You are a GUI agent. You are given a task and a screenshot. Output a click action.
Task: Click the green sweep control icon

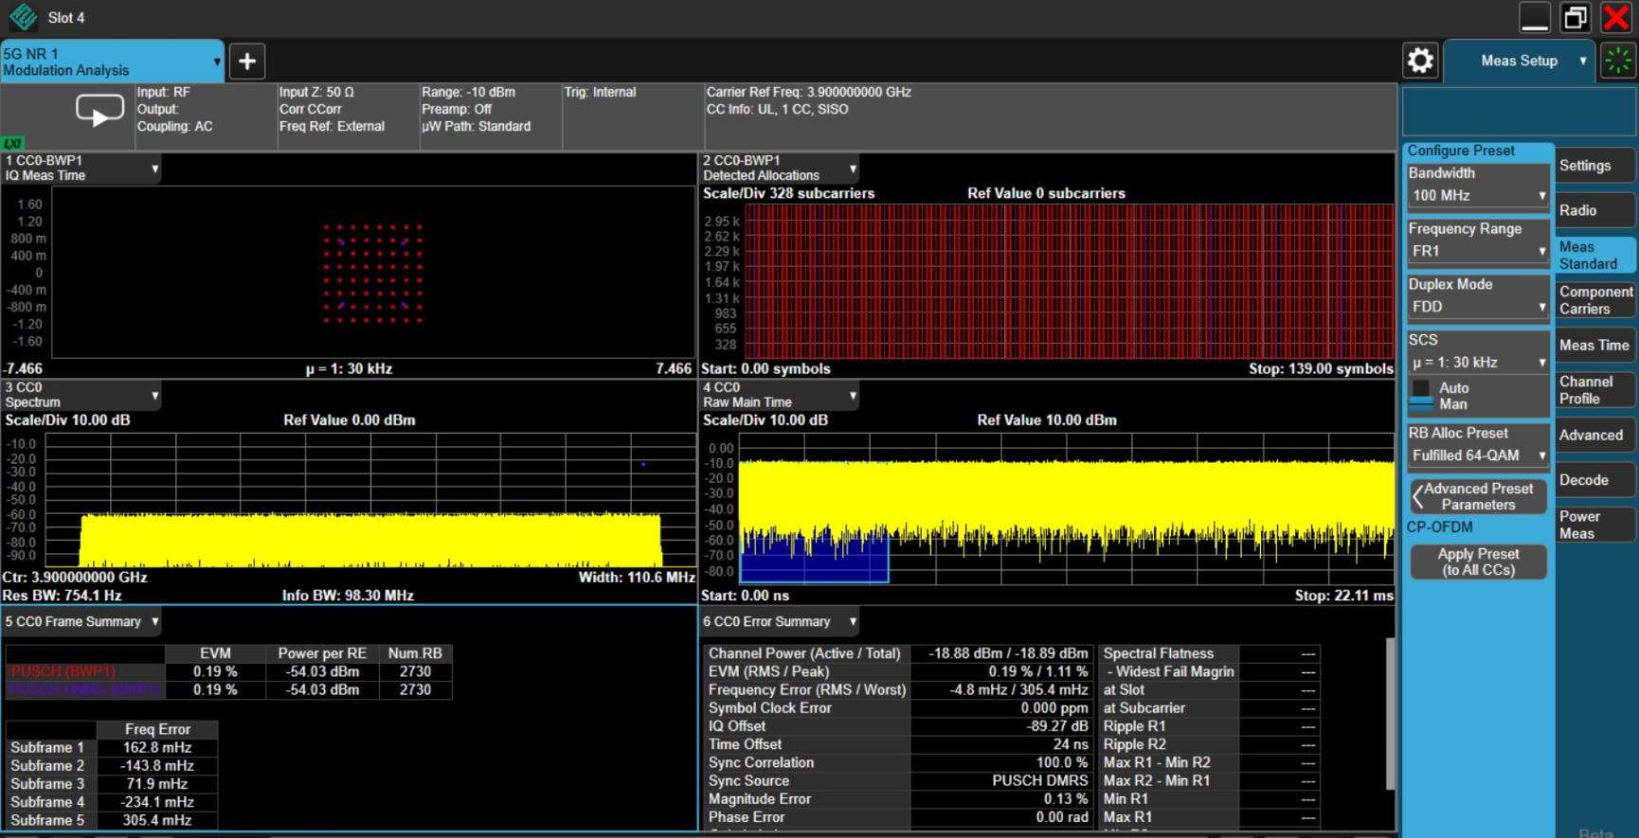click(x=1618, y=61)
